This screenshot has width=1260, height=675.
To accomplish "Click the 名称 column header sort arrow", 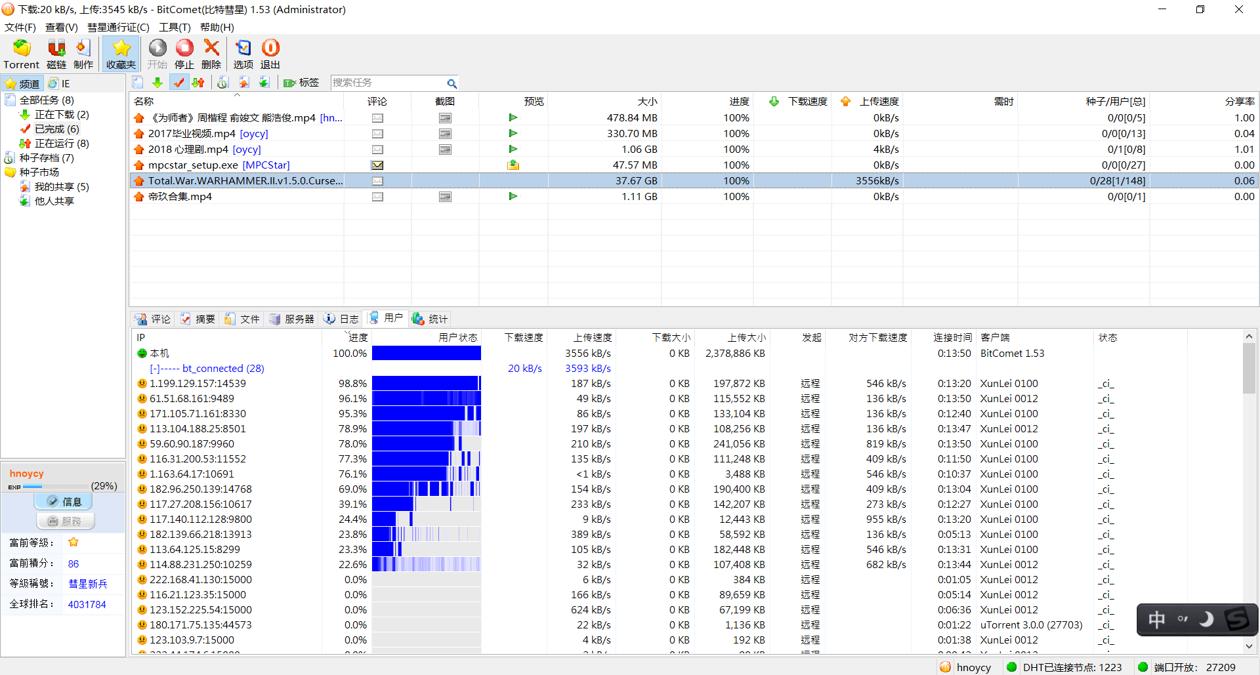I will 238,96.
